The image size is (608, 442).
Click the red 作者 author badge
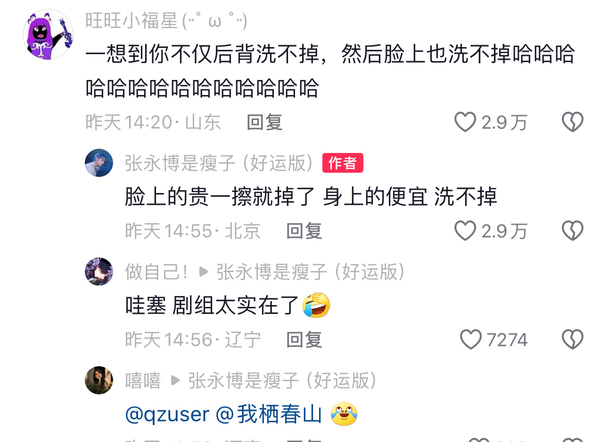pos(343,163)
